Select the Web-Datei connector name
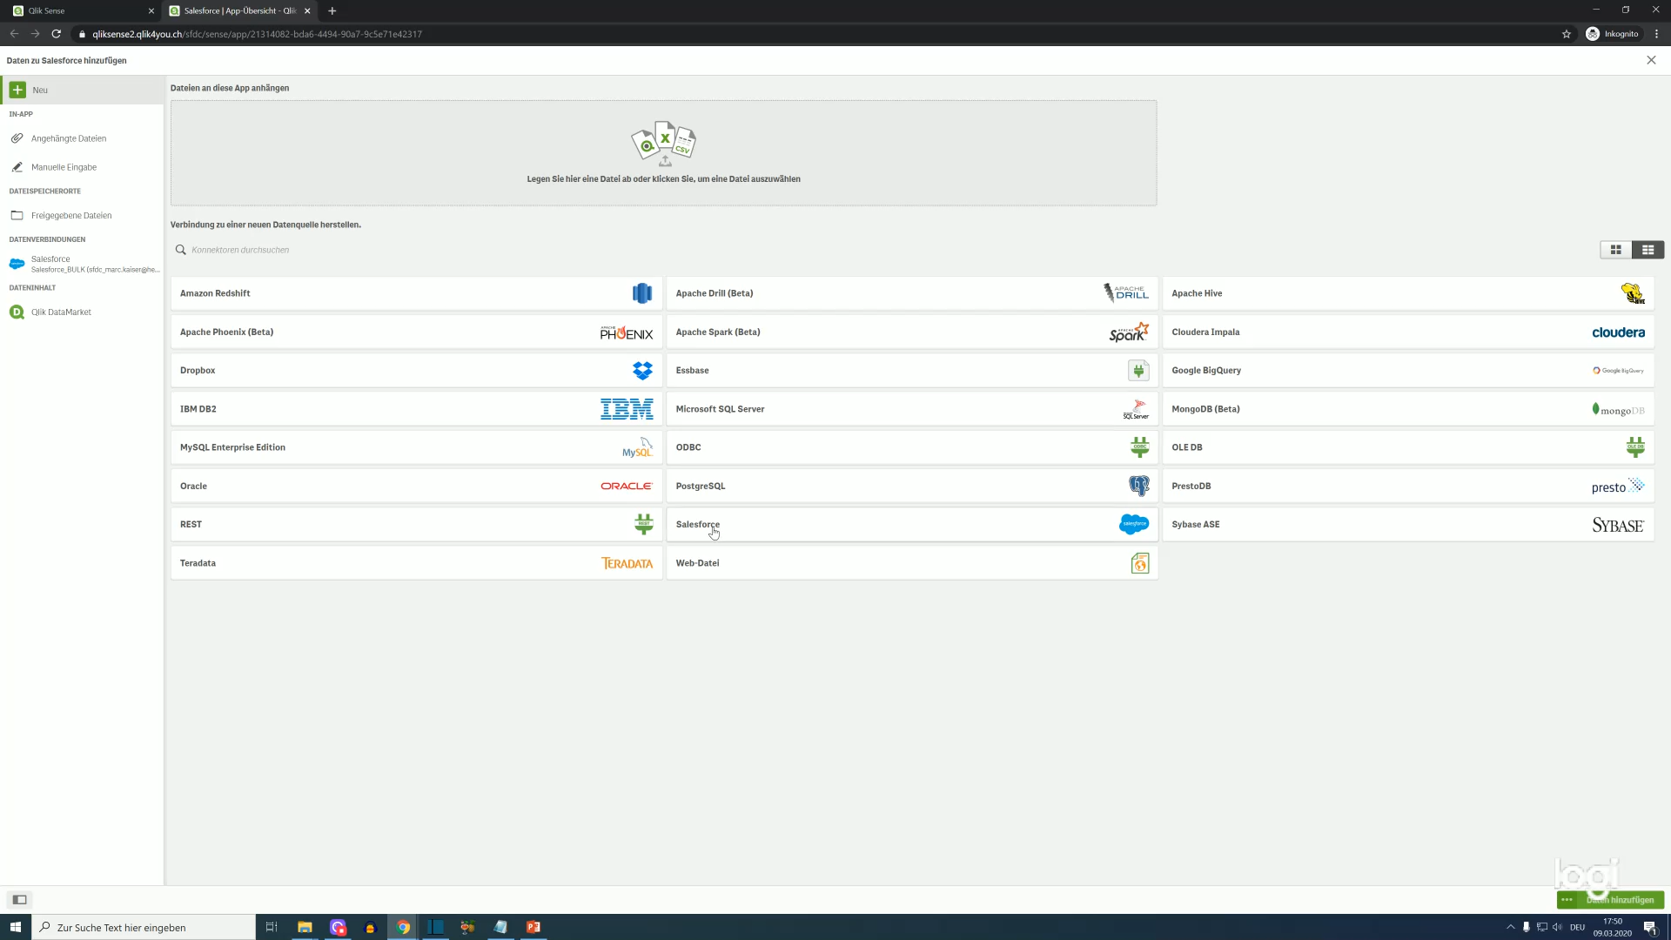 (x=697, y=563)
